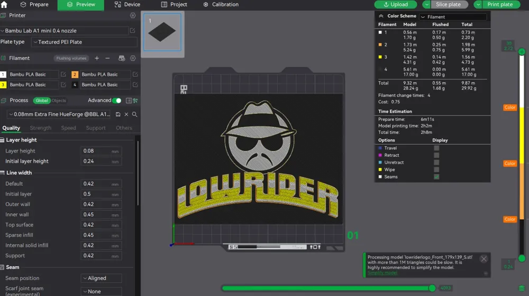Click the Upload button

pos(396,4)
